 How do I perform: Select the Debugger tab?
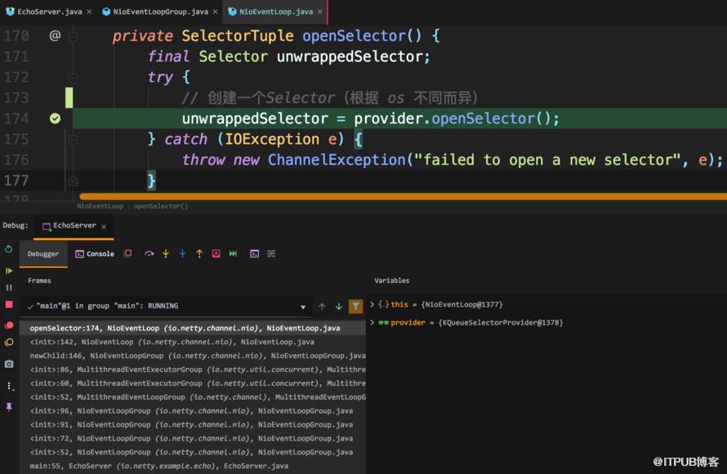tap(43, 254)
